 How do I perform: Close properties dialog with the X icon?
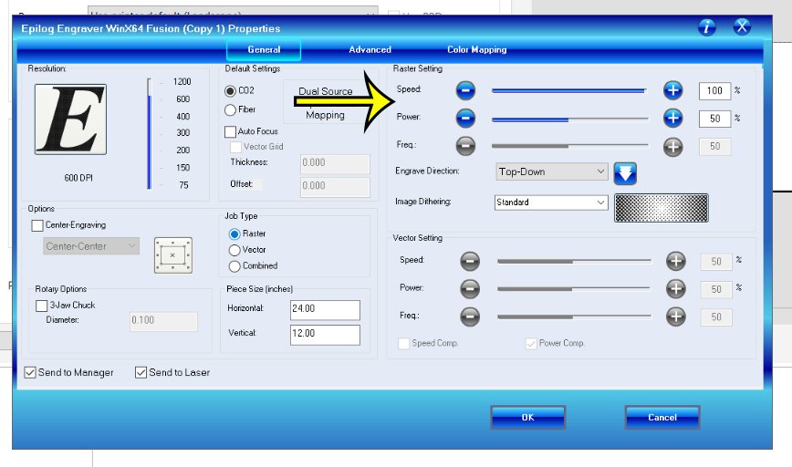(x=742, y=26)
